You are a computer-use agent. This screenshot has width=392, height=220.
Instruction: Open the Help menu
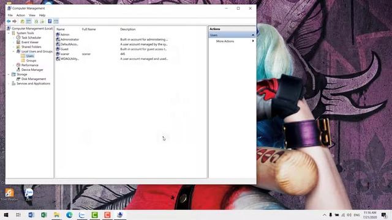[x=42, y=15]
